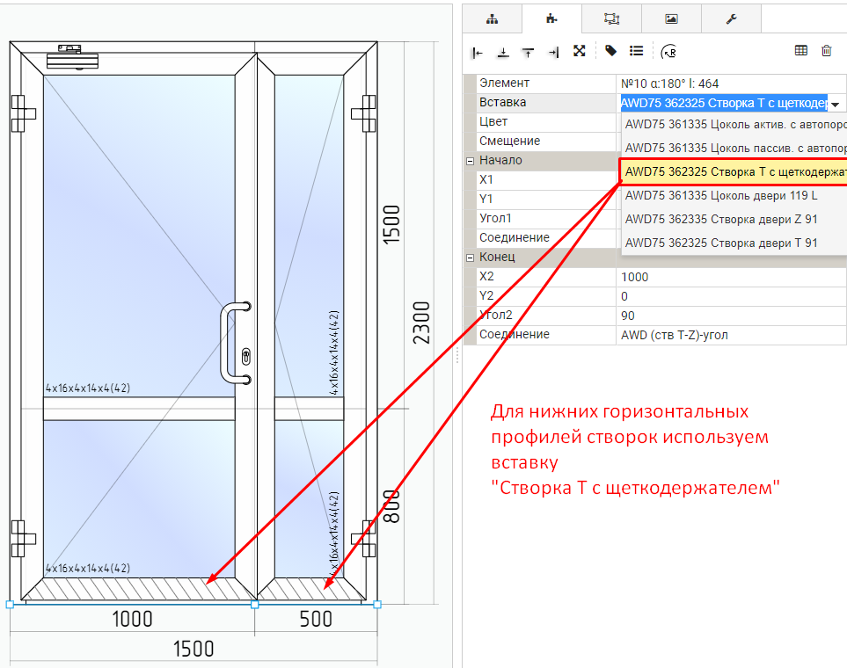Collapse the Конец section

(470, 258)
